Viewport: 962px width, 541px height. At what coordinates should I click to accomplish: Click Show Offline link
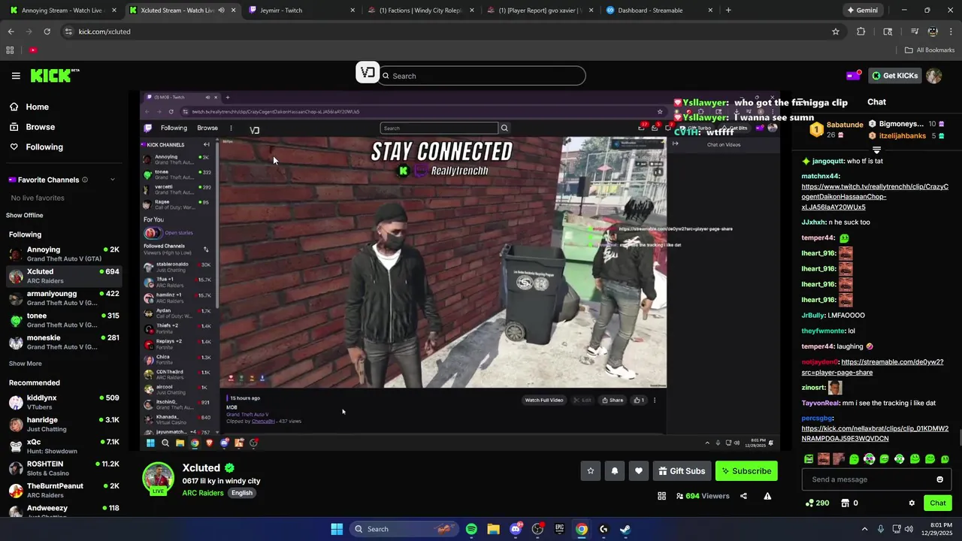[x=24, y=216]
